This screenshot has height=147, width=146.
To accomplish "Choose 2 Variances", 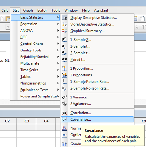I will (80, 104).
